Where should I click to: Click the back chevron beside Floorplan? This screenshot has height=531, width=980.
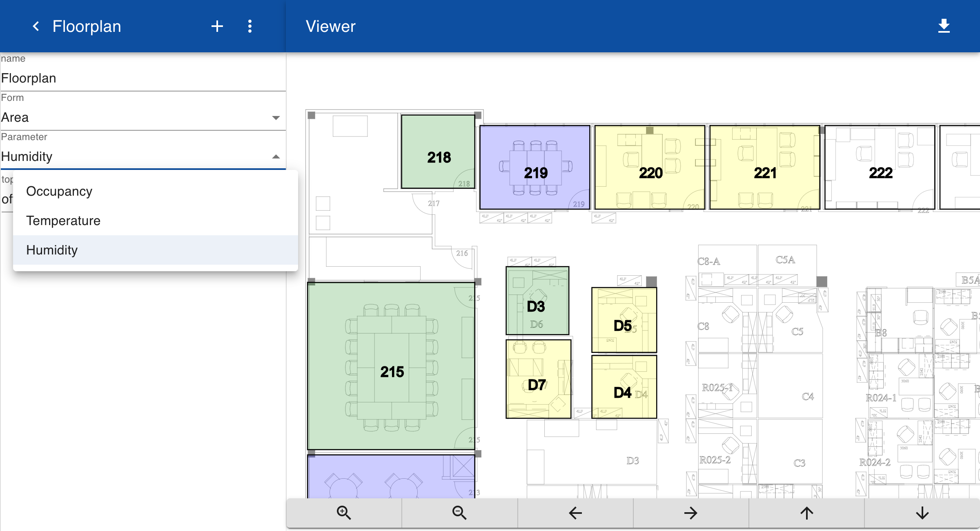[36, 27]
